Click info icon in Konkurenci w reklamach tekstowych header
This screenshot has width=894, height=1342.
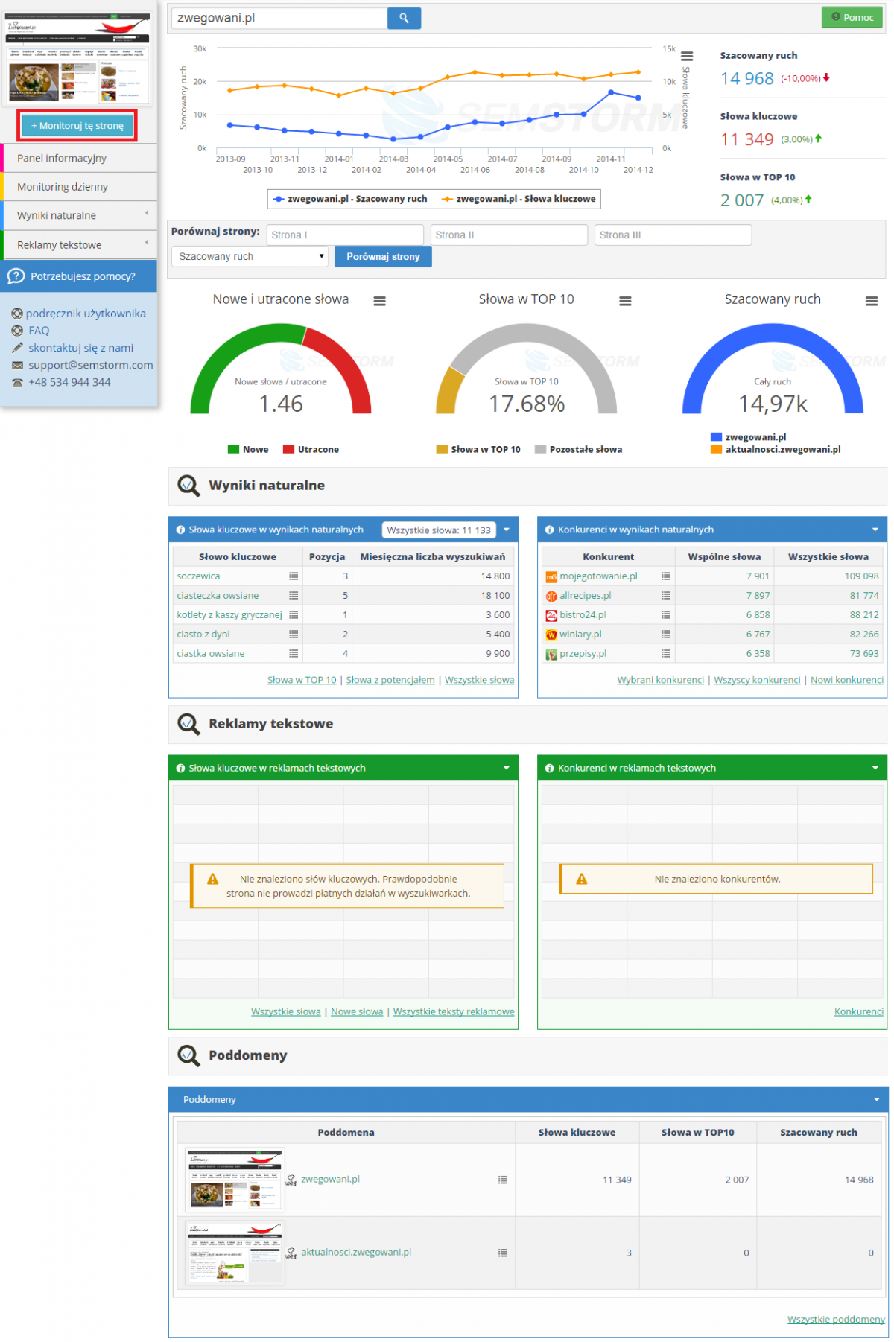(x=550, y=769)
